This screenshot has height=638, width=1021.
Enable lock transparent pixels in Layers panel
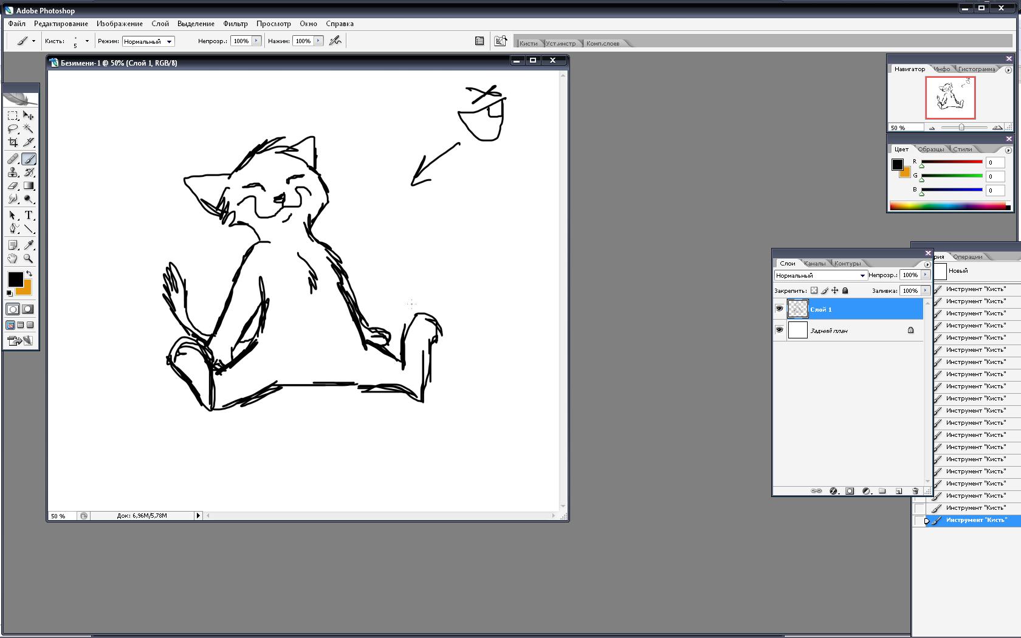[814, 290]
